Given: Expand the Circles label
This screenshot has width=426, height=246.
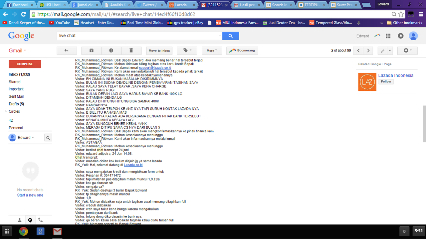Looking at the screenshot, I should (6, 111).
